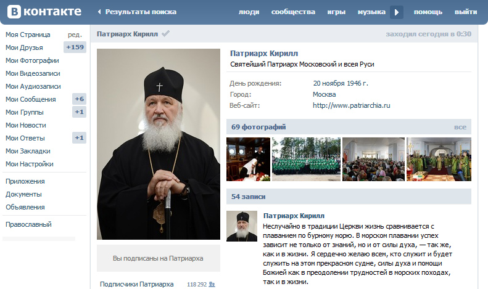This screenshot has width=488, height=289.
Task: Open the green-robed group photo thumbnail
Action: 306,159
